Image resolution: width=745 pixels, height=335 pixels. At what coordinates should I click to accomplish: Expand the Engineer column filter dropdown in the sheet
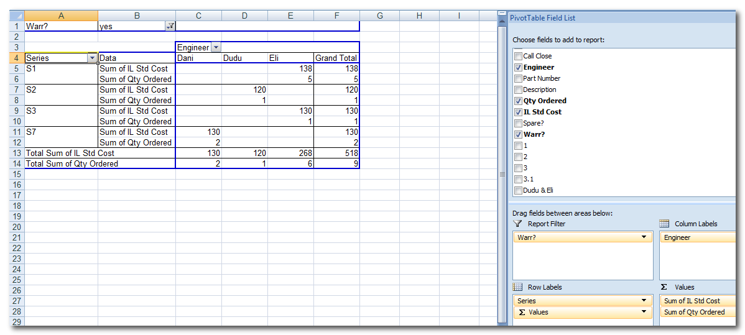tap(216, 47)
